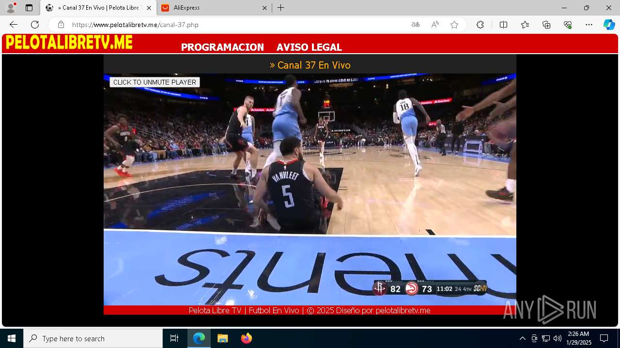Click the live video stream
This screenshot has height=348, width=620.
pyautogui.click(x=310, y=189)
